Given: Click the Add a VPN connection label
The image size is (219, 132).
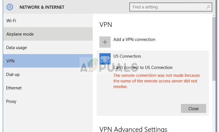Looking at the screenshot, I should pos(134,40).
